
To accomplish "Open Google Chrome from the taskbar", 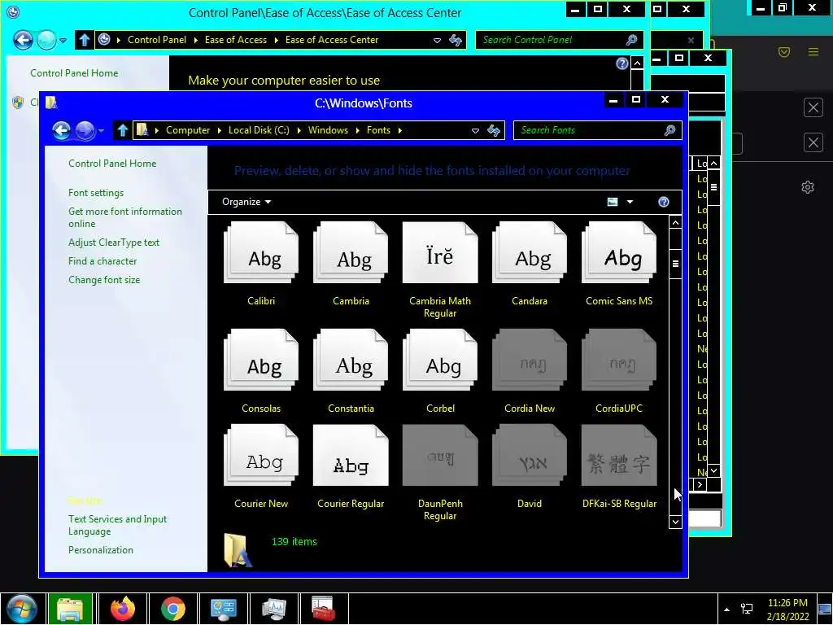I will 172,609.
